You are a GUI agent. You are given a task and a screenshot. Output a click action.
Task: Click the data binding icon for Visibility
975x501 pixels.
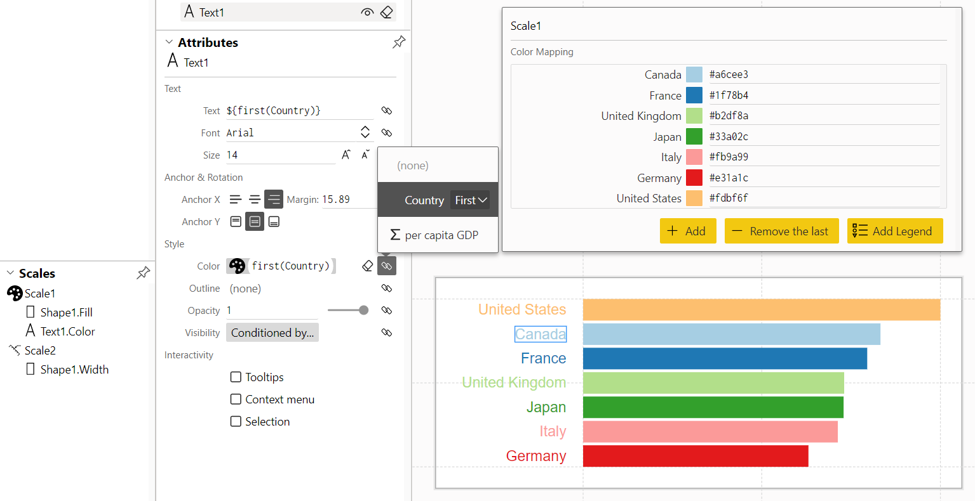[x=387, y=332]
